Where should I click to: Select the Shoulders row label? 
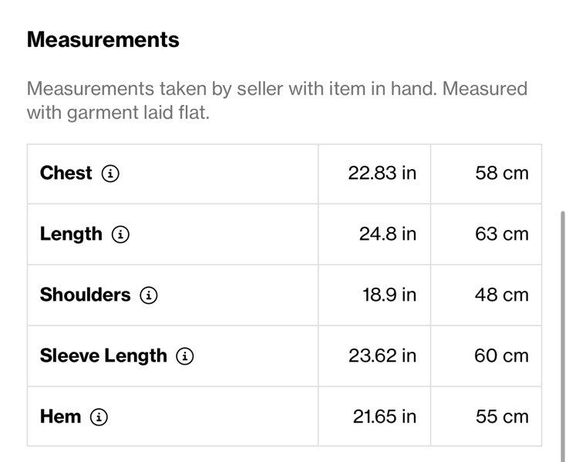[86, 295]
